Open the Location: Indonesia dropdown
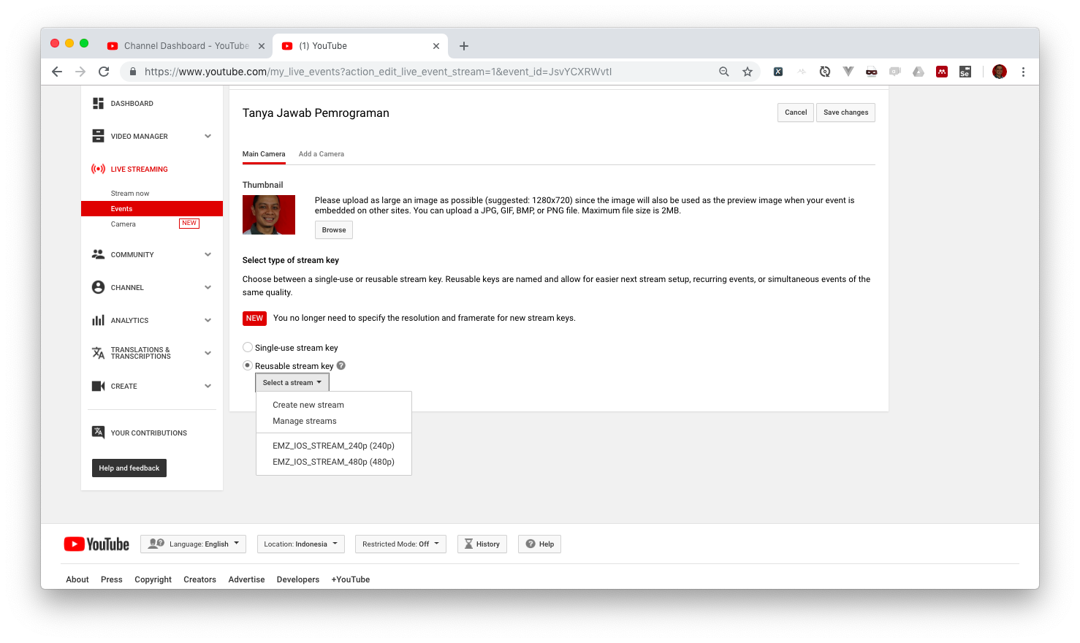 point(300,544)
